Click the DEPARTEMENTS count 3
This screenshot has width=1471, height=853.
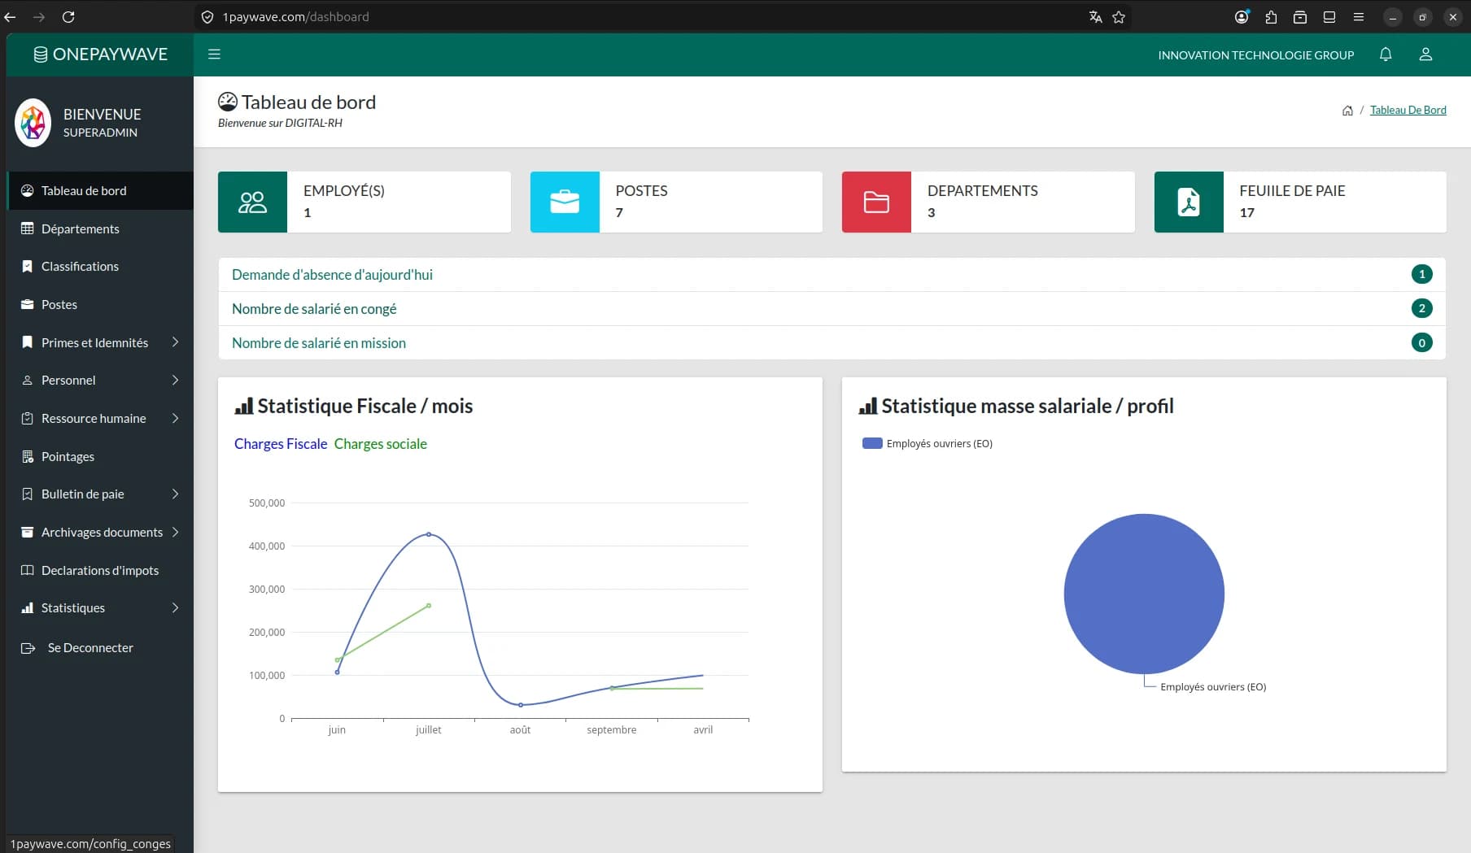pyautogui.click(x=931, y=213)
